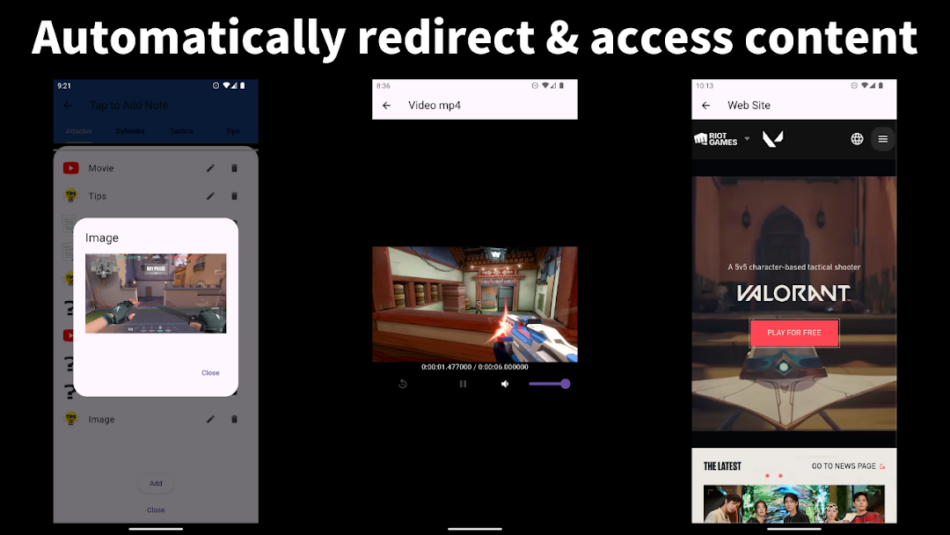Click the Valorant V logo
The width and height of the screenshot is (950, 535).
pos(772,139)
